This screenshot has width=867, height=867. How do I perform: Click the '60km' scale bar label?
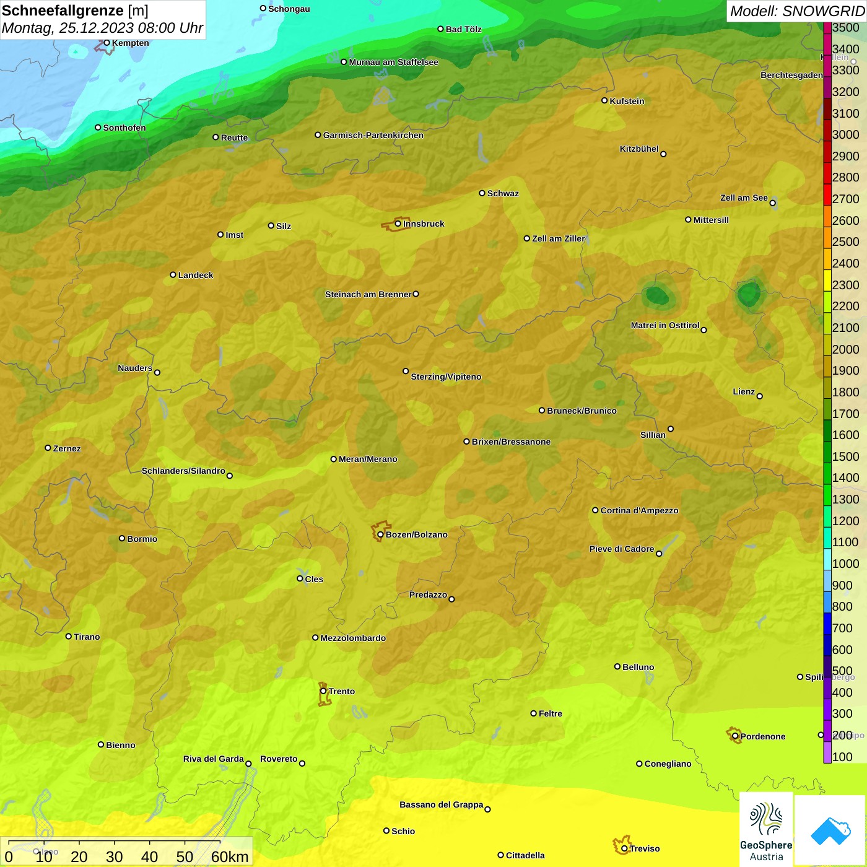tap(230, 856)
